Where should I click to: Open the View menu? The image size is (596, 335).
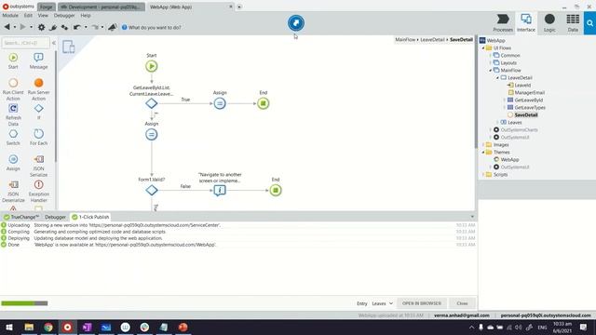click(43, 15)
